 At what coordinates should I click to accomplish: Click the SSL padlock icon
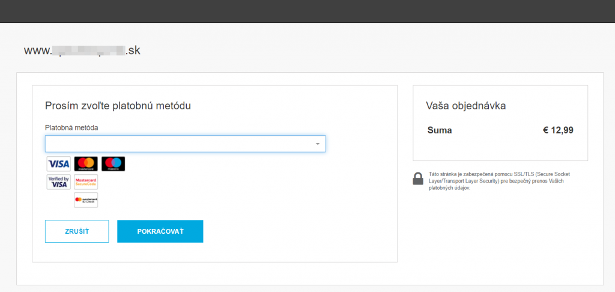pyautogui.click(x=418, y=178)
